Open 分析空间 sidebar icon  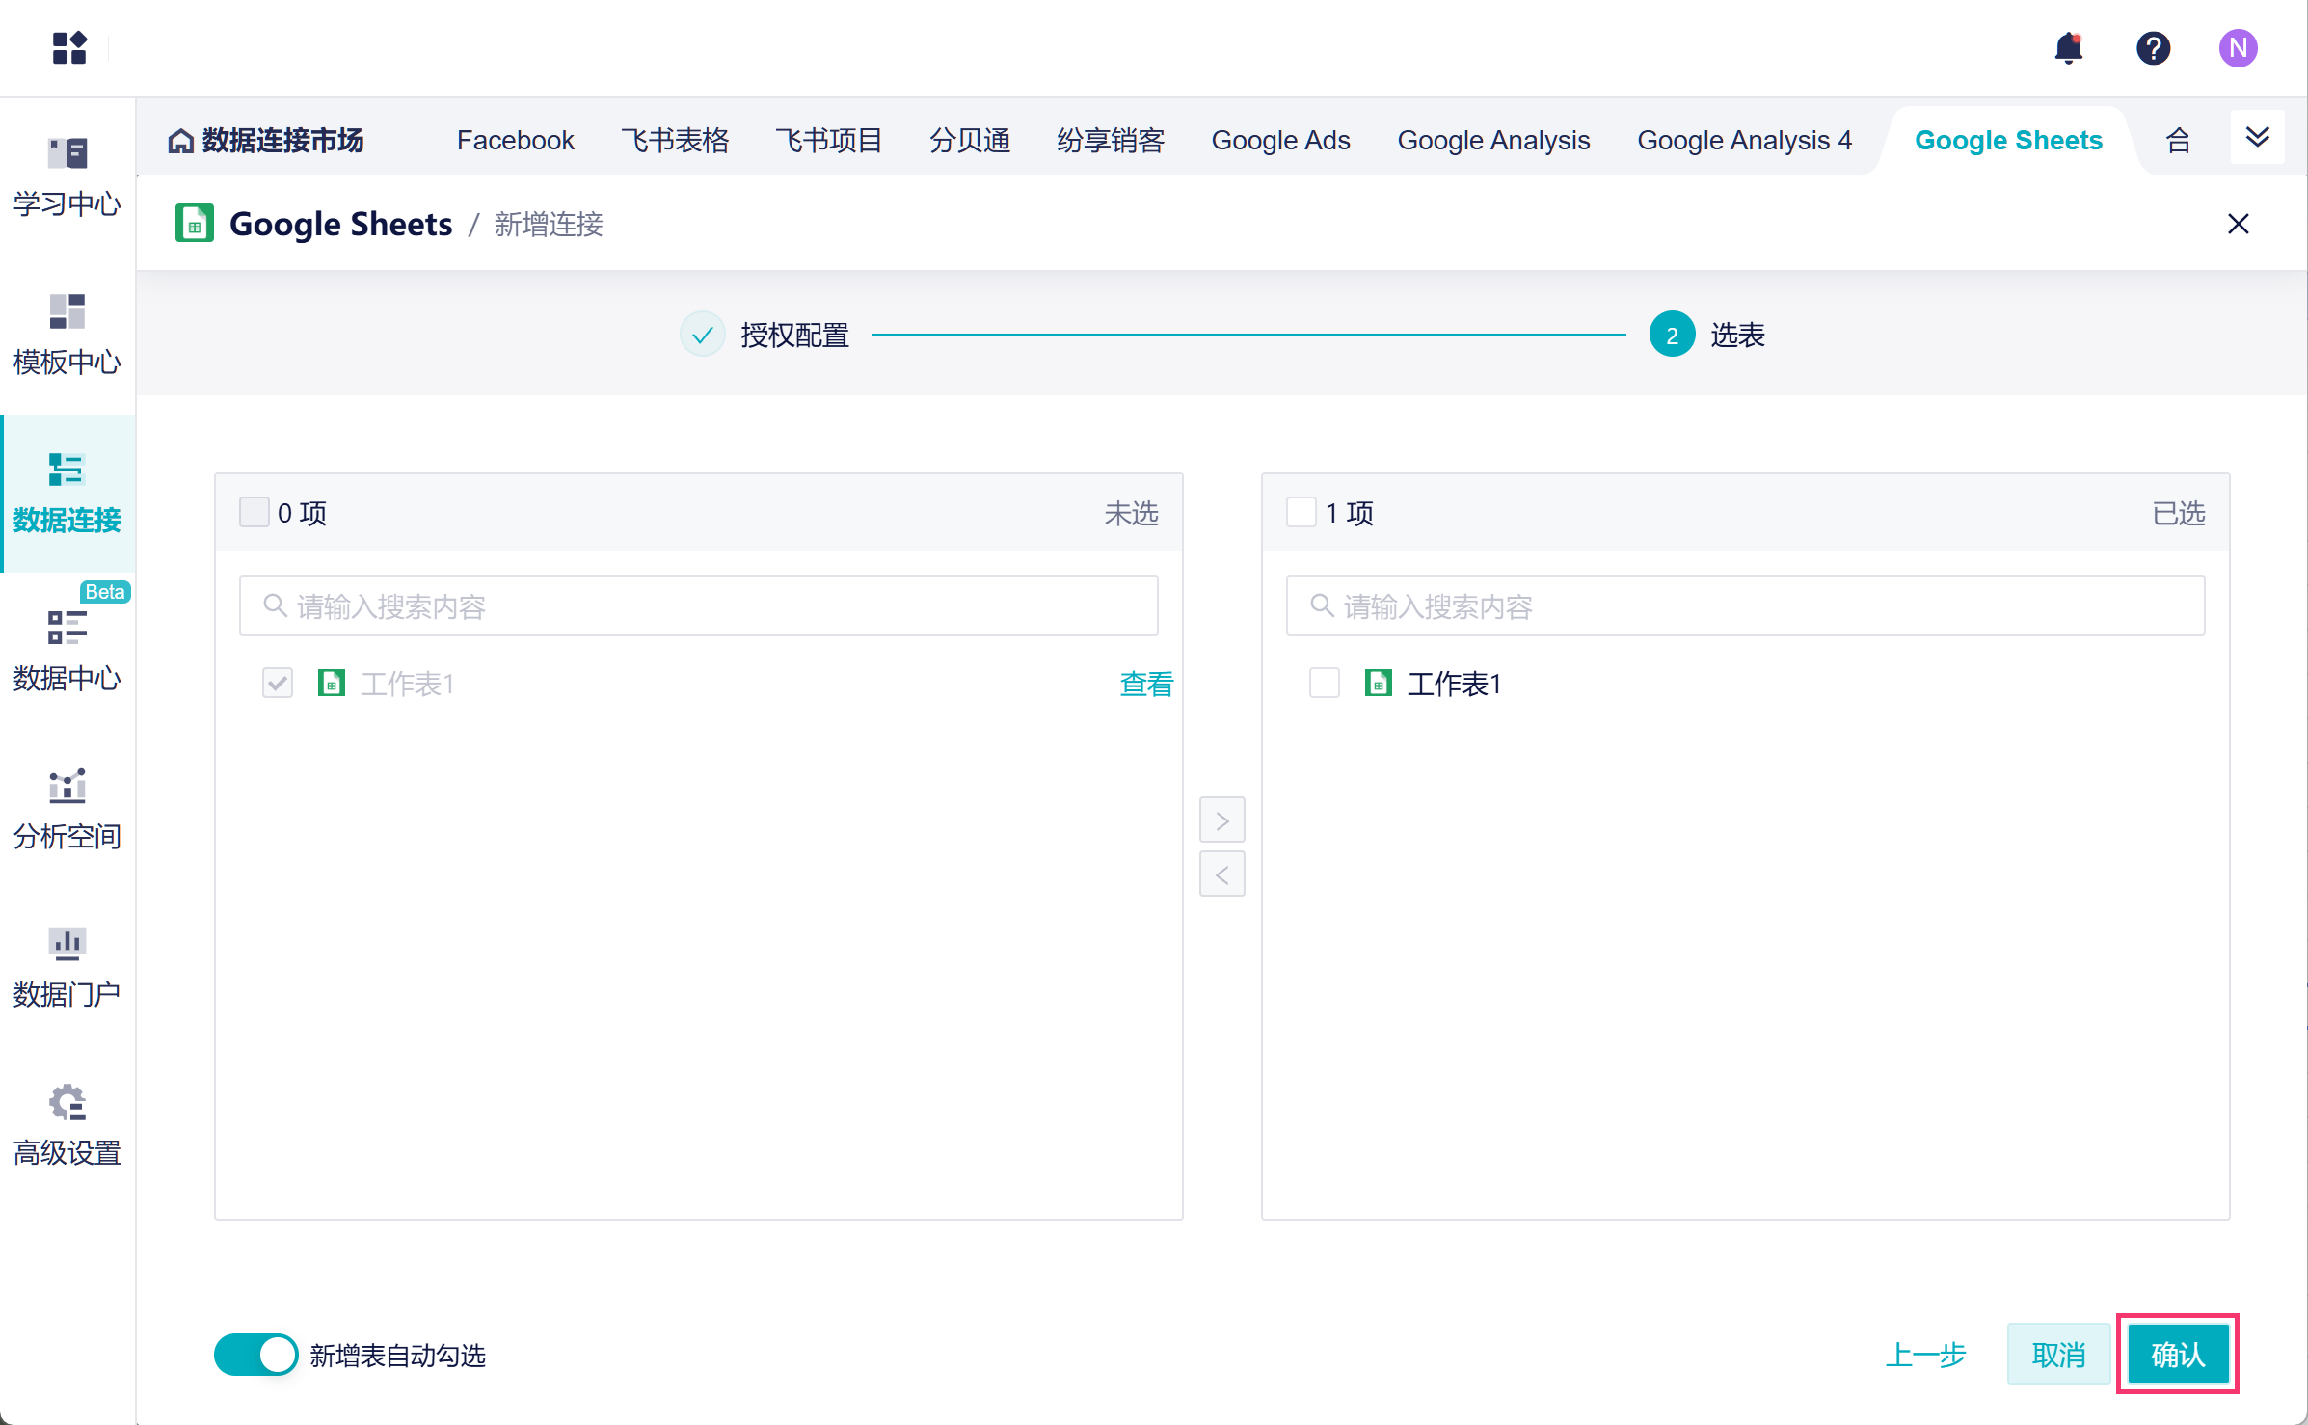pyautogui.click(x=67, y=809)
